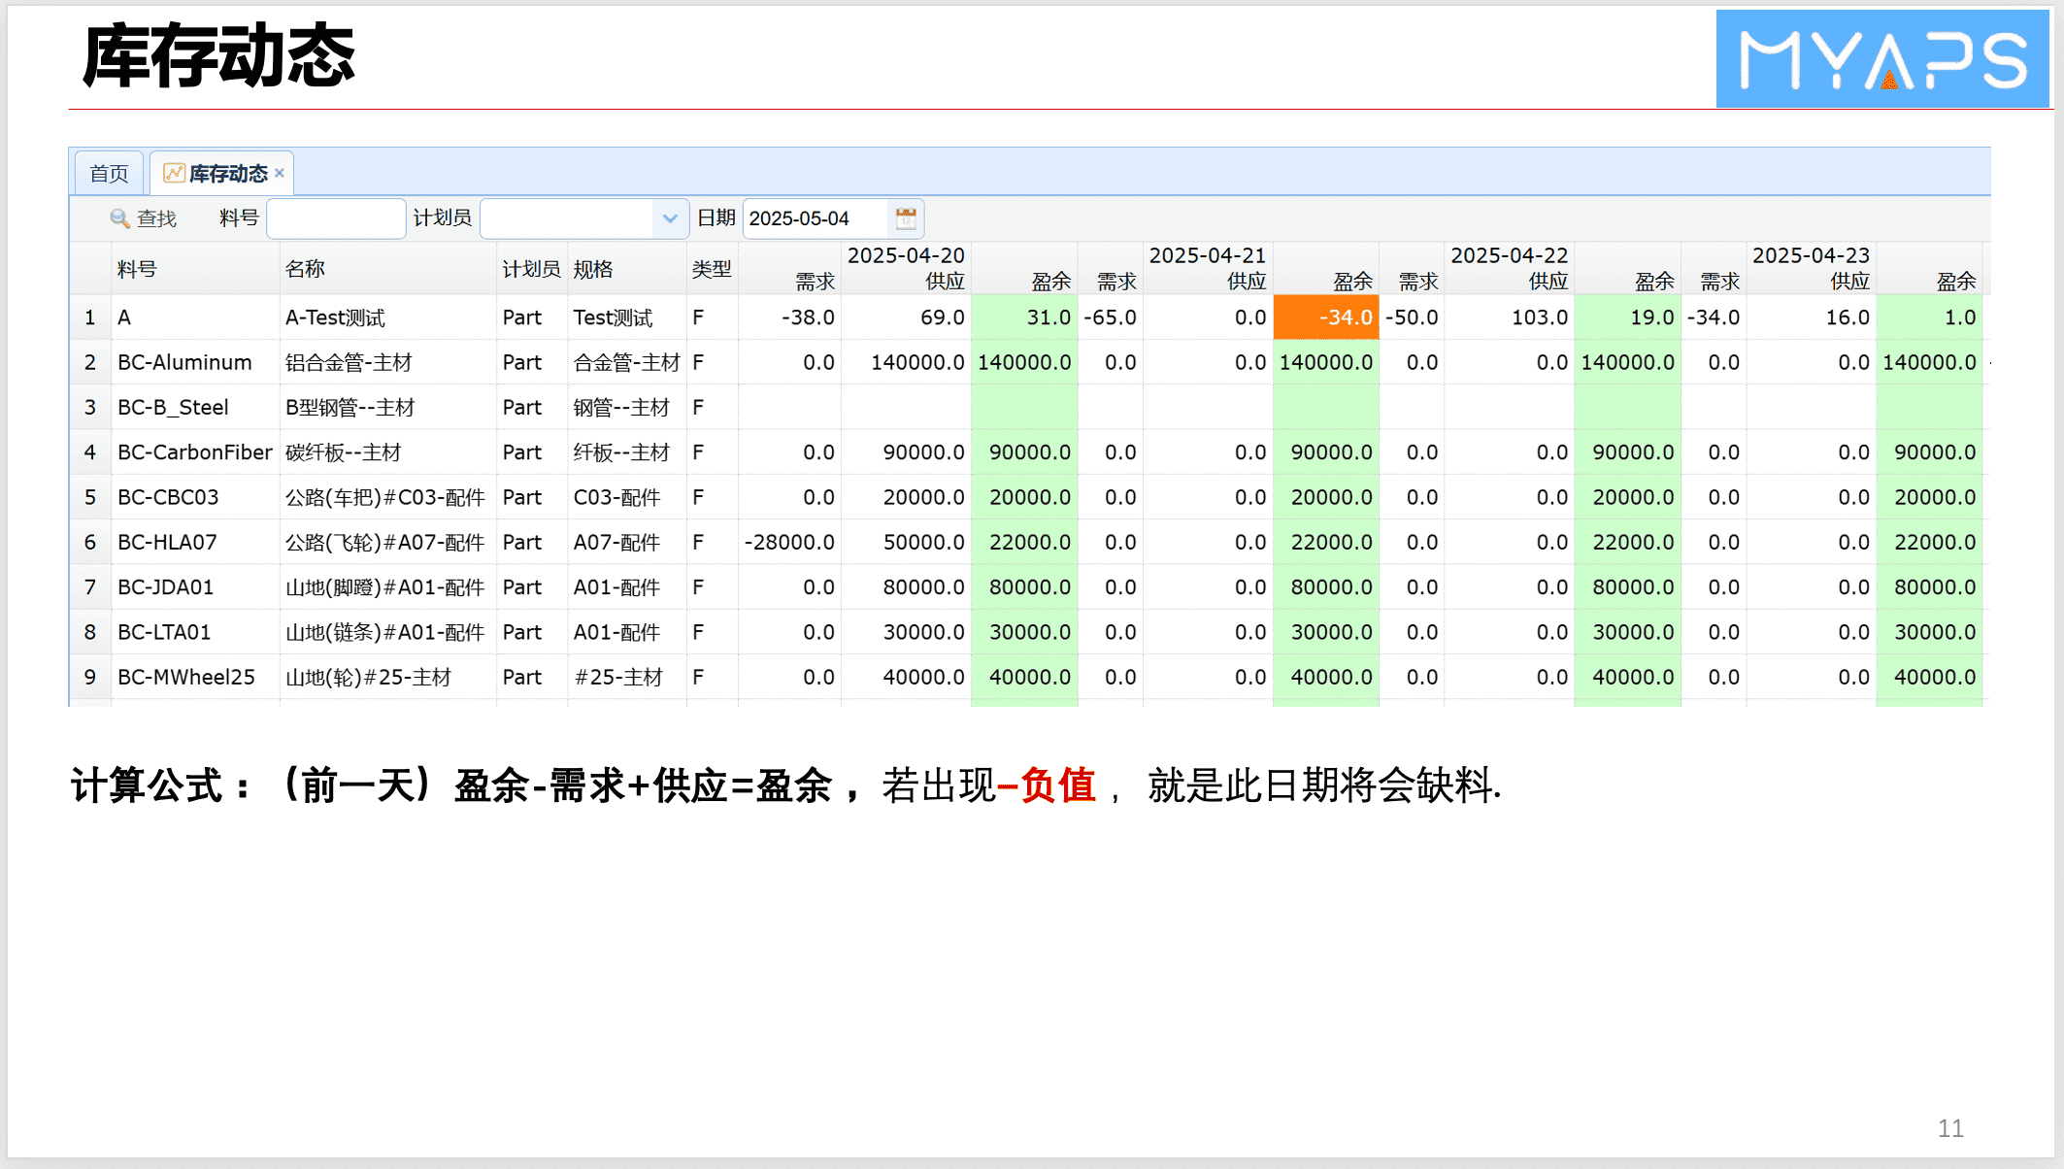Screen dimensions: 2064x1169
Task: Click the search magnifier icon next to 查找
Action: (x=119, y=218)
